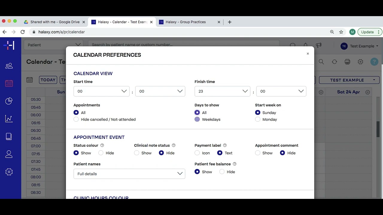Click the help question mark beside Status colour
Image resolution: width=383 pixels, height=215 pixels.
coord(102,145)
